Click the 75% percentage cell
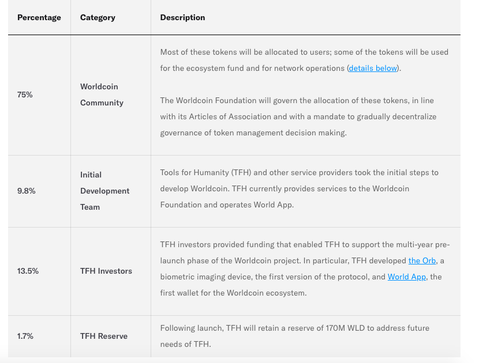This screenshot has width=479, height=363. [25, 94]
